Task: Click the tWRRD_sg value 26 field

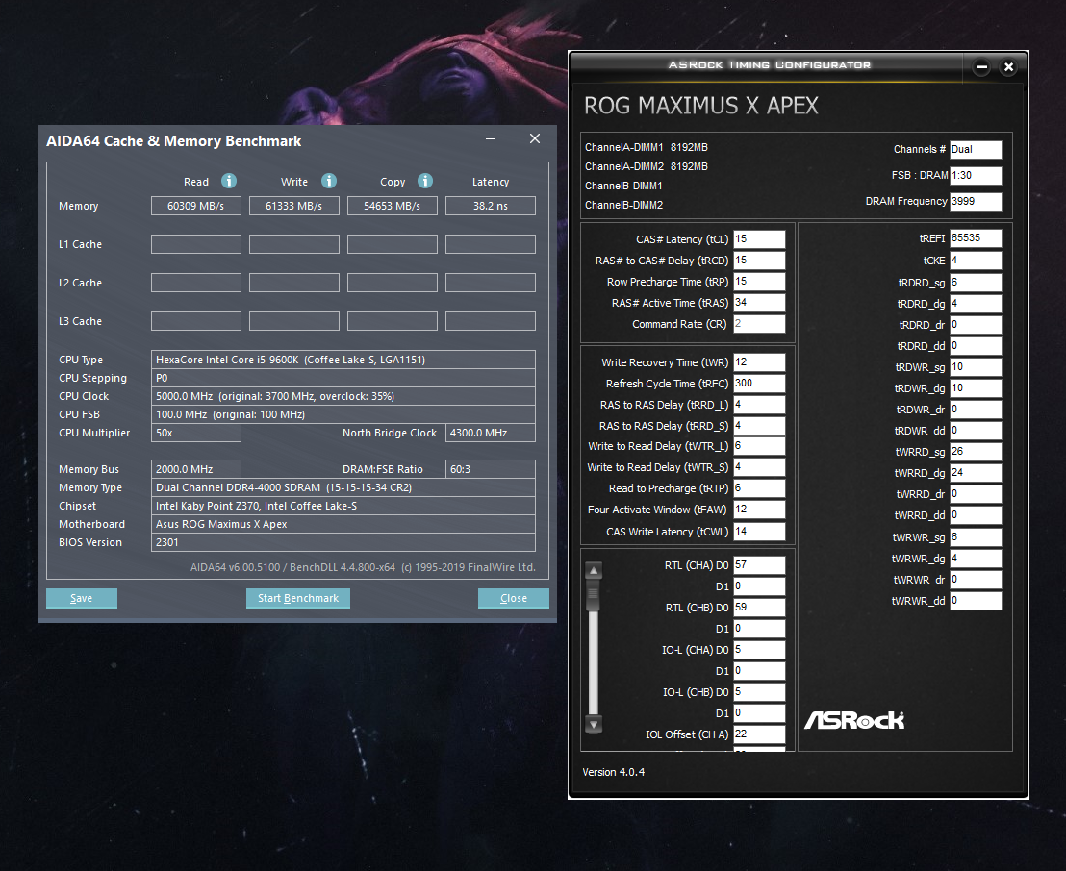Action: click(x=976, y=452)
